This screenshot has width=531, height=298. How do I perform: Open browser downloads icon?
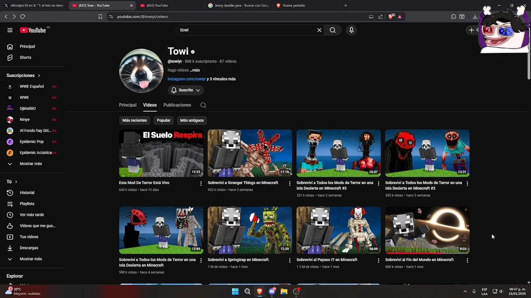pos(475,17)
